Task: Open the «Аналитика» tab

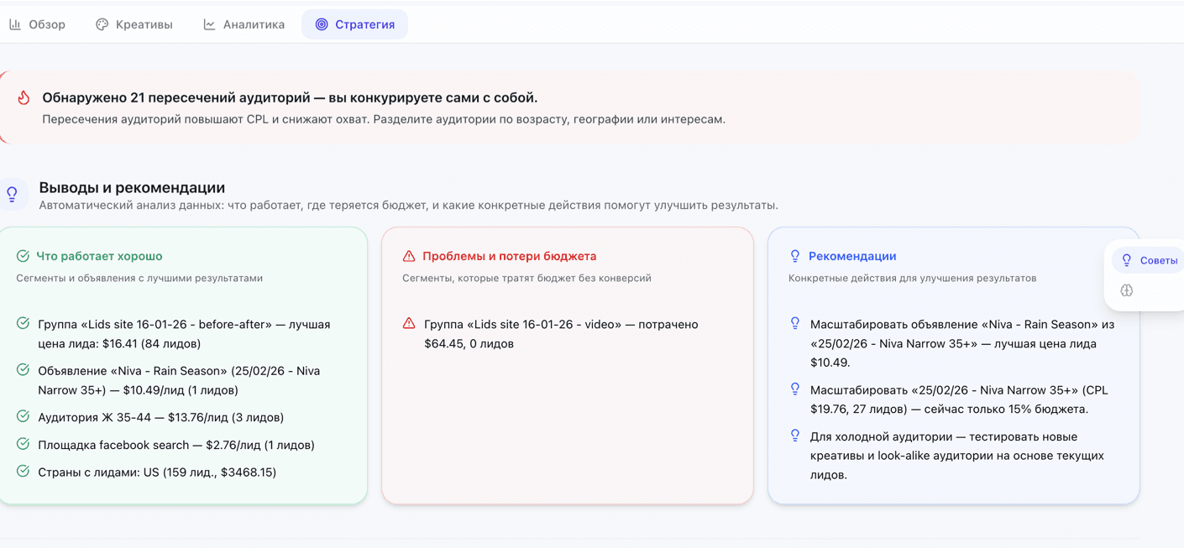Action: tap(244, 24)
